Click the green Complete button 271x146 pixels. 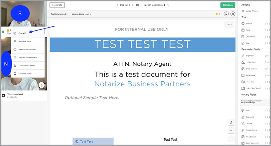(x=228, y=5)
